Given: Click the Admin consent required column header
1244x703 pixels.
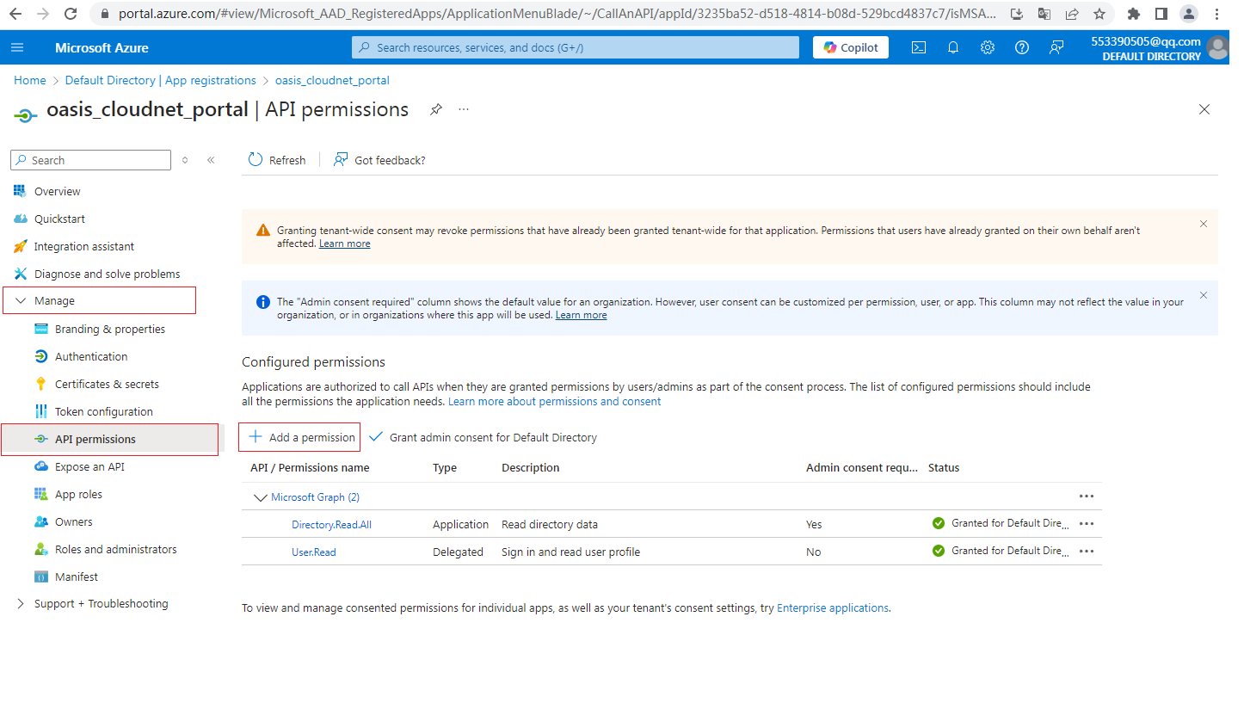Looking at the screenshot, I should [862, 468].
